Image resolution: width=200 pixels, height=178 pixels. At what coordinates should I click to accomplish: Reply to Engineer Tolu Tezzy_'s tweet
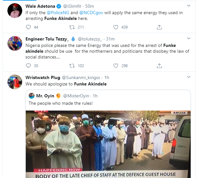[x=28, y=66]
